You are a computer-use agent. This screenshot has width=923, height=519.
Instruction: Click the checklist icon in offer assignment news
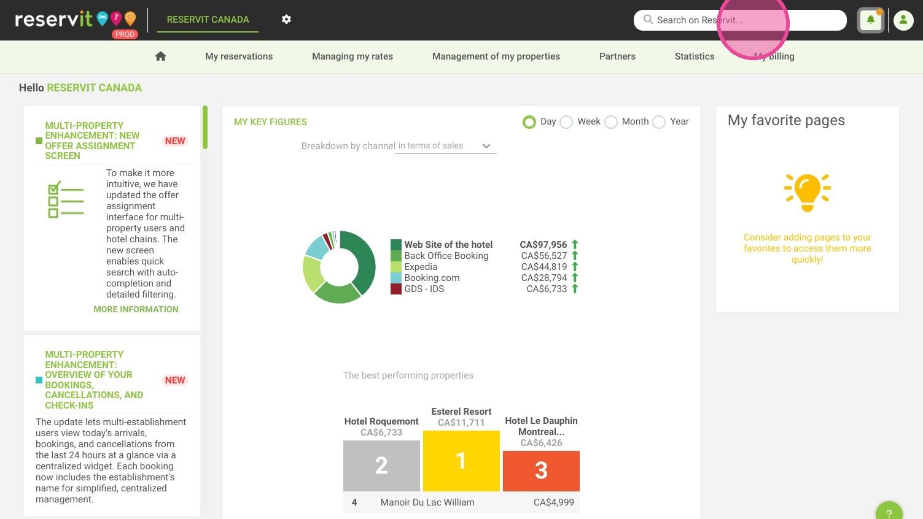66,199
